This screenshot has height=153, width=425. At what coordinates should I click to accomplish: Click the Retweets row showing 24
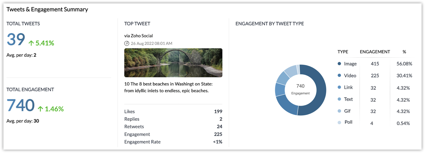[x=173, y=126]
